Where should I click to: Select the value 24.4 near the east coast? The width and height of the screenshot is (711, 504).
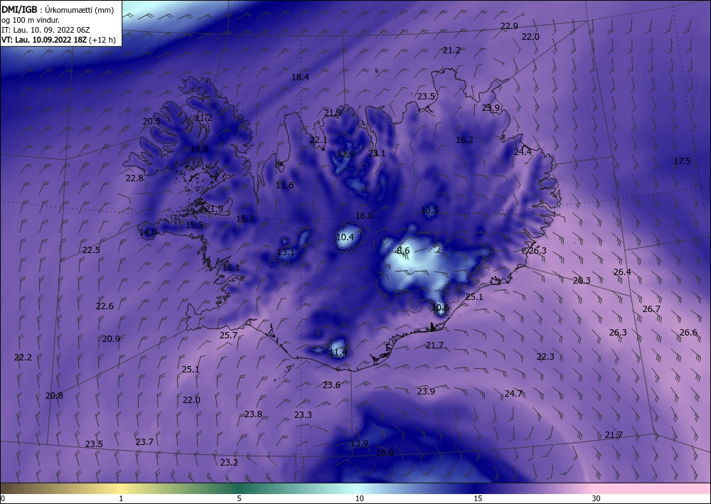pos(523,151)
